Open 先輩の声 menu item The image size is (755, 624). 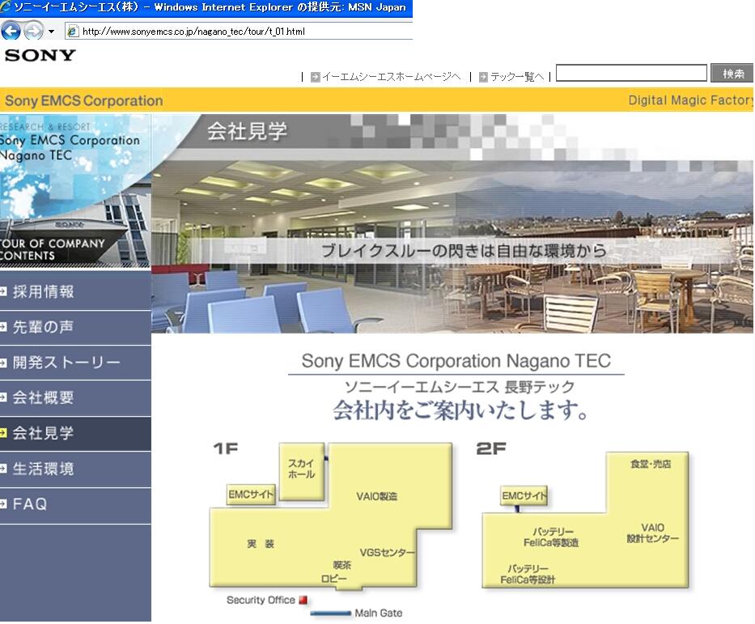(x=75, y=328)
